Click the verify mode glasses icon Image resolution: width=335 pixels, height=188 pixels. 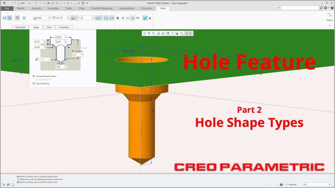[138, 18]
